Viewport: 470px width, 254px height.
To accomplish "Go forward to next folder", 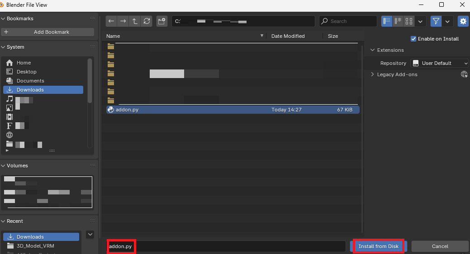I will point(123,21).
